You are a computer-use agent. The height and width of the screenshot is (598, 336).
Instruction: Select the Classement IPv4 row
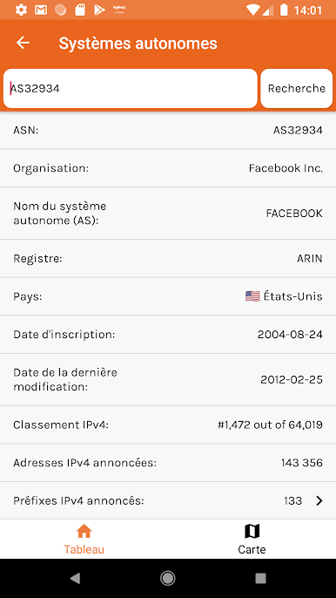coord(168,425)
